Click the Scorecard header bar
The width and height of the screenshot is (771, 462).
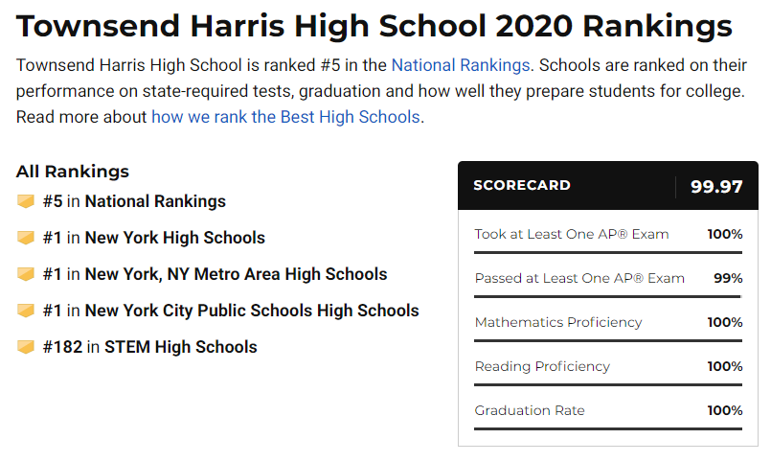(x=608, y=186)
